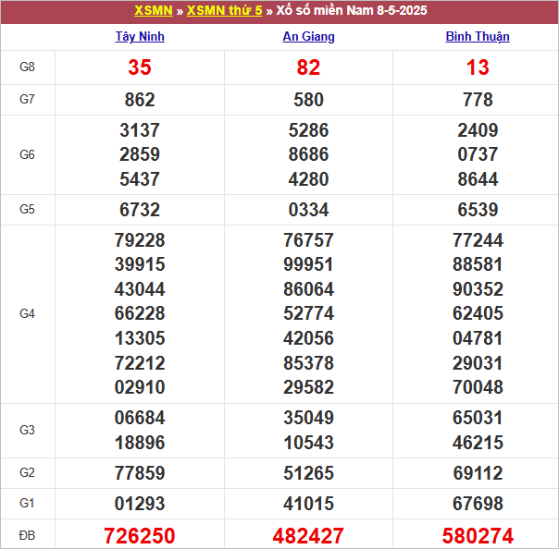Open the Tây Ninh province link

140,37
